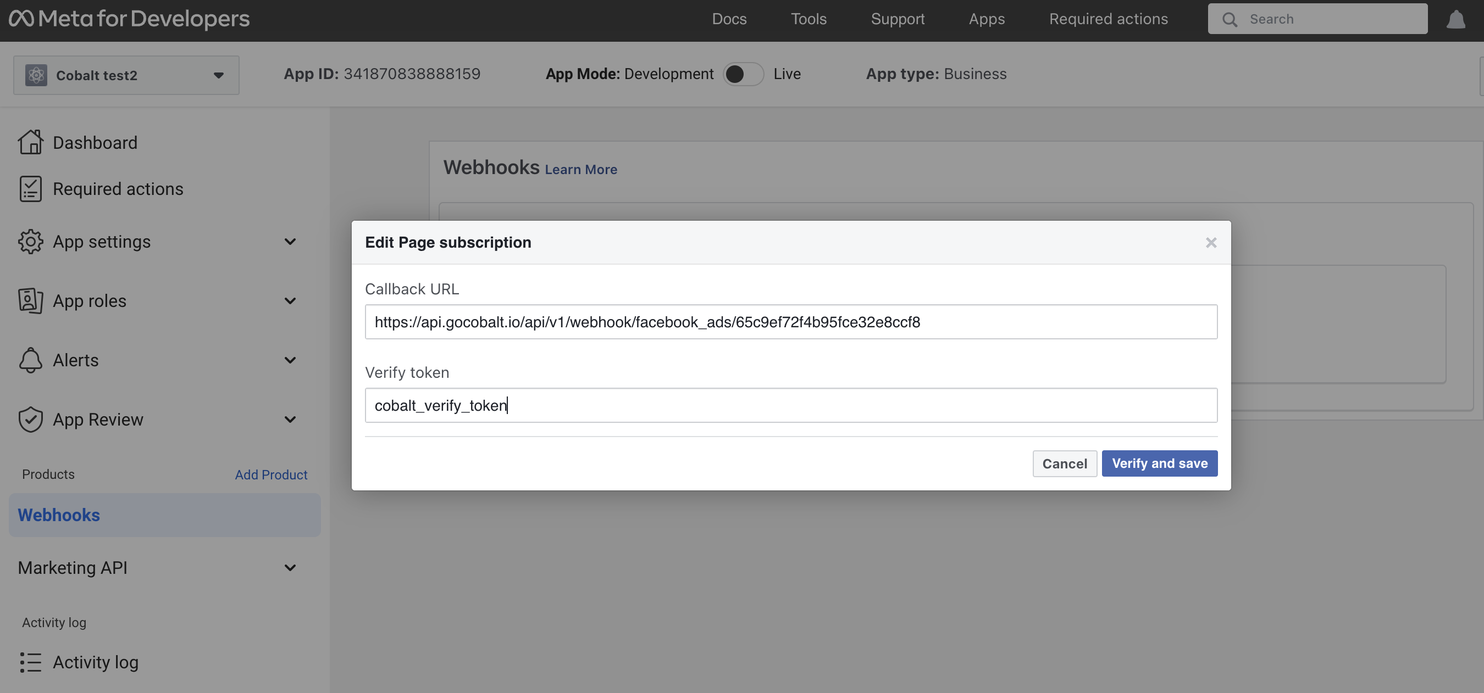Collapse the Alerts section chevron

tap(290, 360)
